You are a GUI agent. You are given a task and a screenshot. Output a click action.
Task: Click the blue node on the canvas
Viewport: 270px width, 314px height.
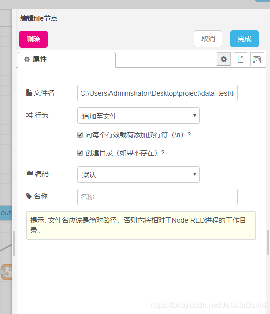6,213
